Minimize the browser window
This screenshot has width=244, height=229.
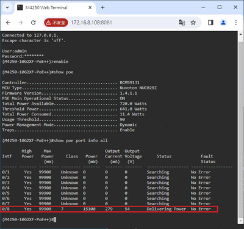click(x=203, y=7)
